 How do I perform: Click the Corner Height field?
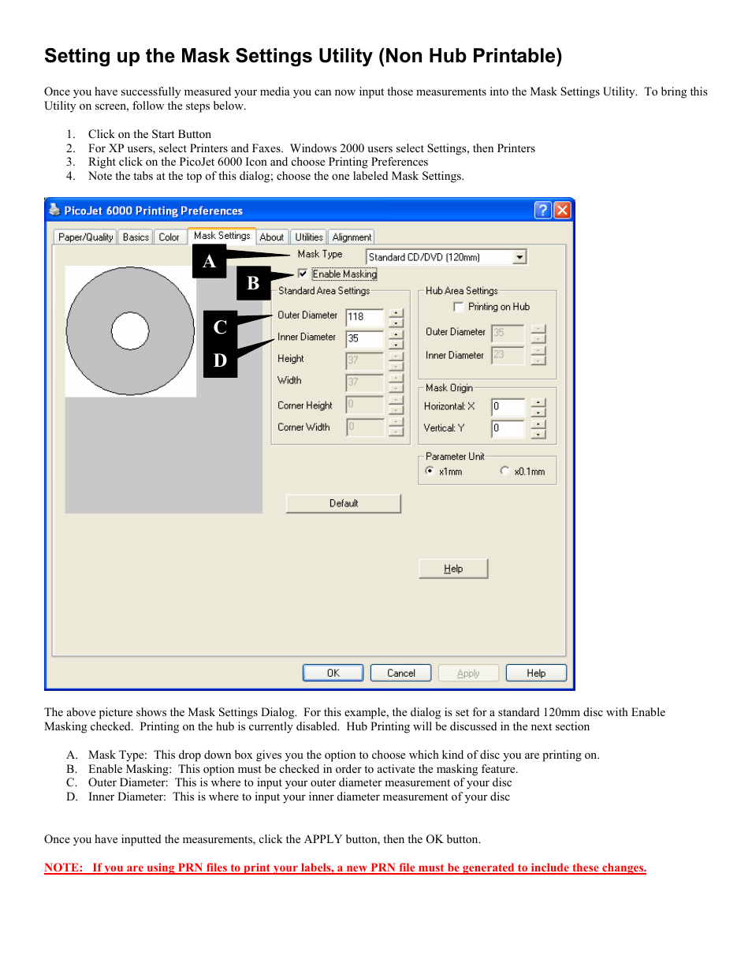coord(365,405)
